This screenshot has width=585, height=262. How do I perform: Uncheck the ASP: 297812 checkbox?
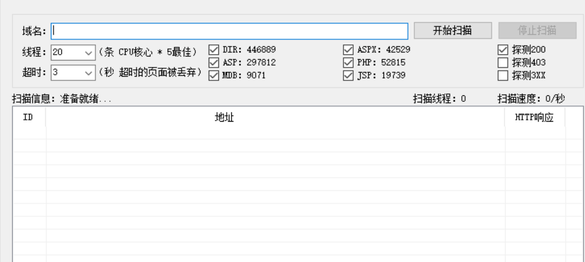click(214, 62)
